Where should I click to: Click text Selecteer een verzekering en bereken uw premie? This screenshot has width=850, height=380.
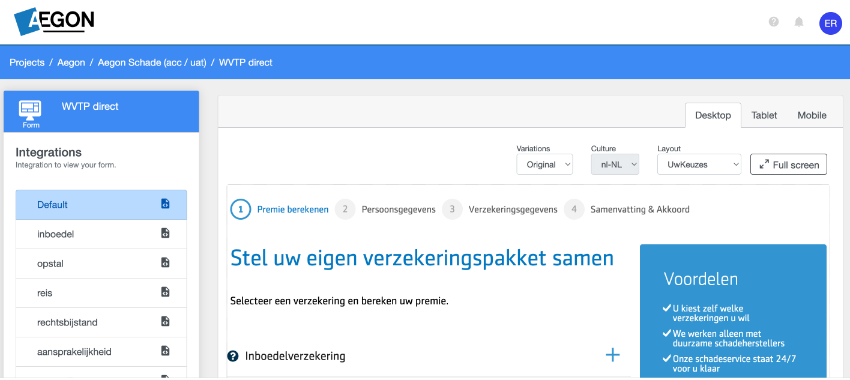339,301
